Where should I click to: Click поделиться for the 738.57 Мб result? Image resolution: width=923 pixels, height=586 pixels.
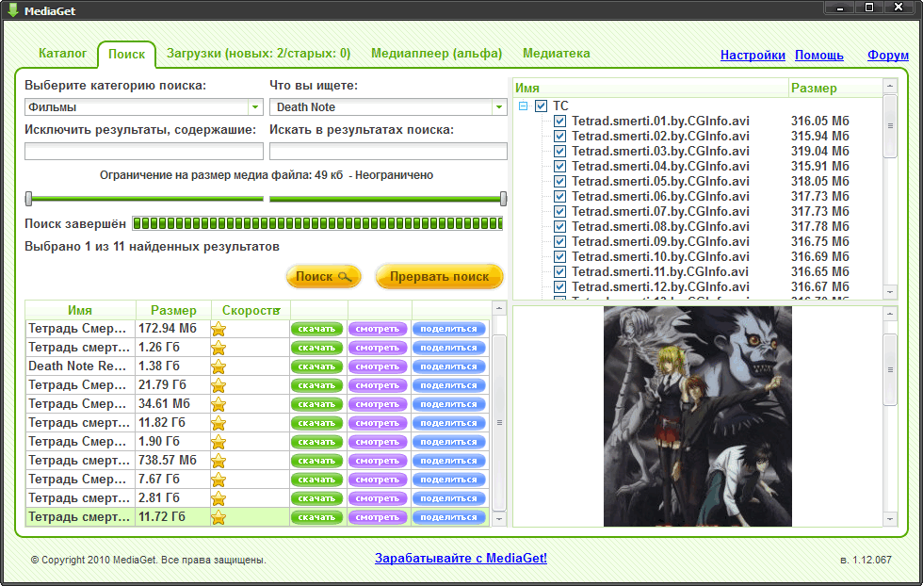448,461
